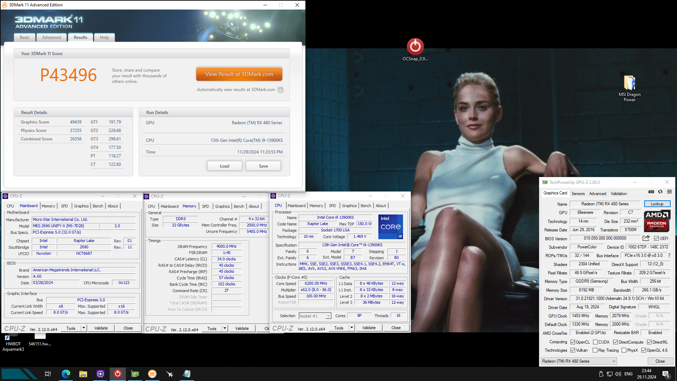Screen dimensions: 677x381
Task: Select the 546151.hw file on the desktop
Action: click(x=40, y=340)
